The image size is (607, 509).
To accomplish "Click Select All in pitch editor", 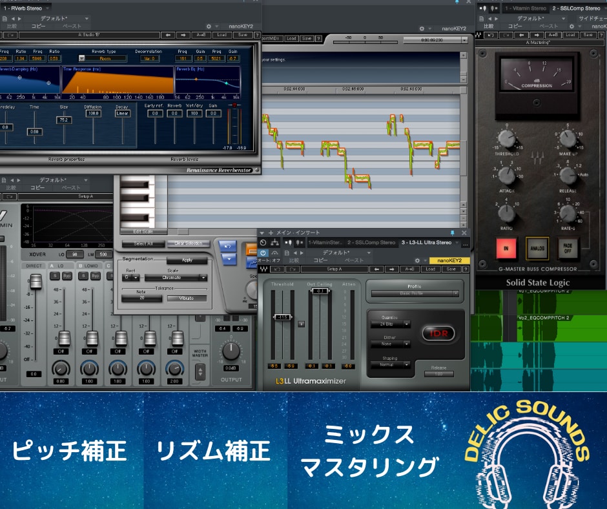I will point(143,244).
